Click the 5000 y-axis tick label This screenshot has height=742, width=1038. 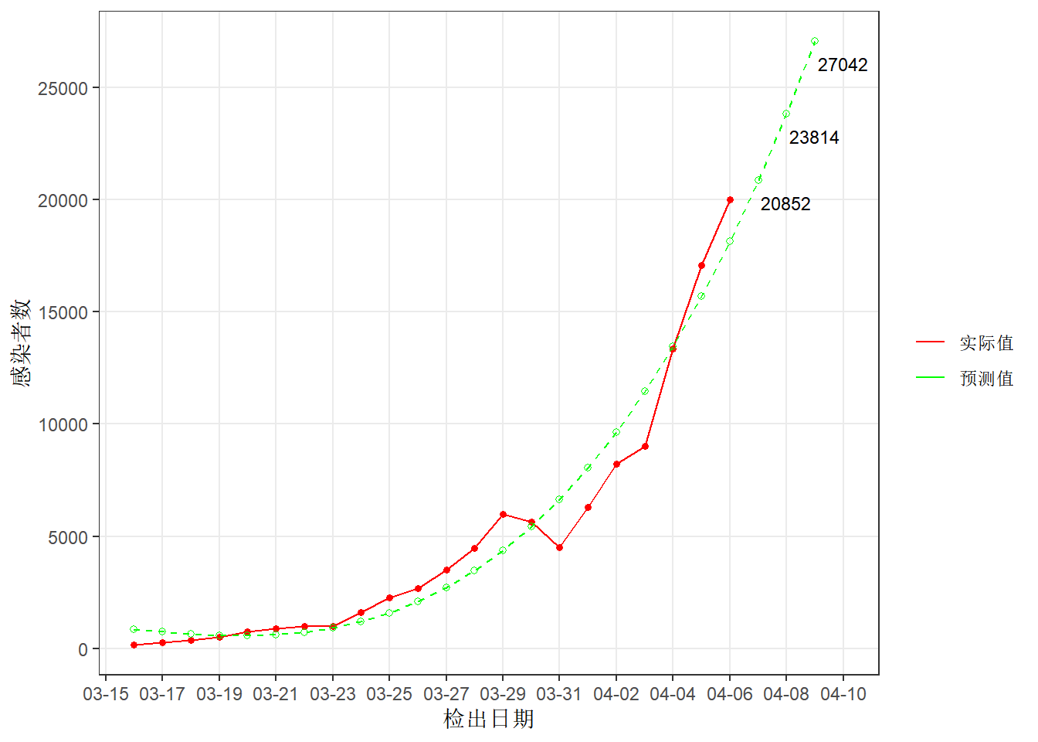(x=68, y=537)
